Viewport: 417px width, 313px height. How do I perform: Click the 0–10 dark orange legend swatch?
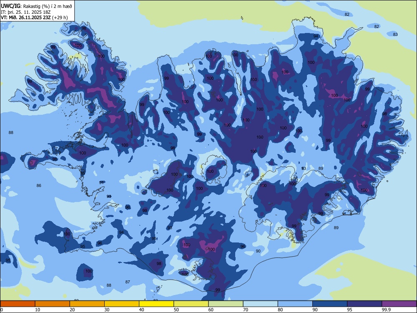[18, 304]
